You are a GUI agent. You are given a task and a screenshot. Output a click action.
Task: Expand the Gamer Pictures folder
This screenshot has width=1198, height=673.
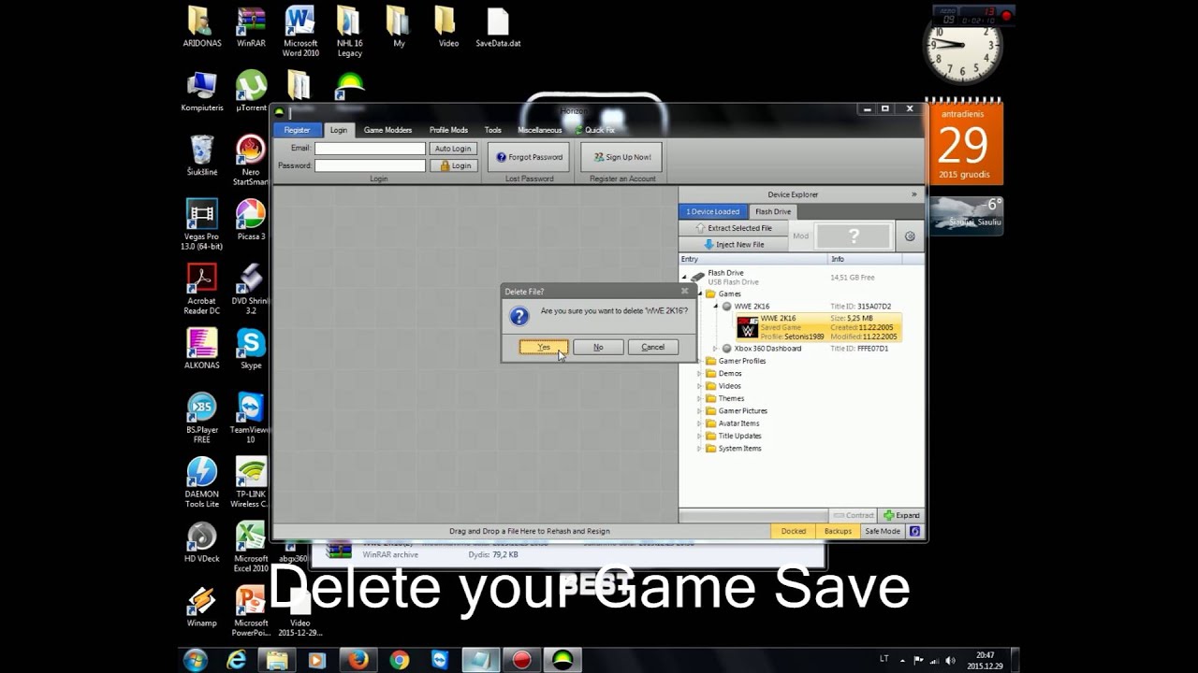(x=699, y=411)
